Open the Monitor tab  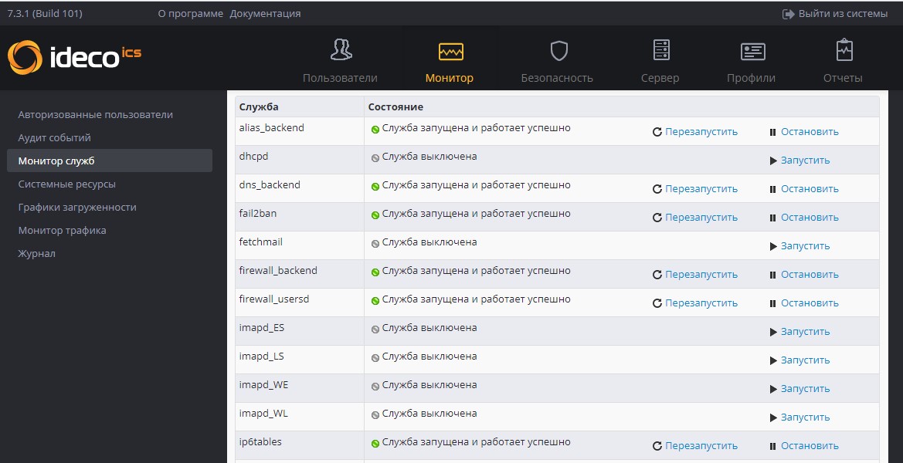[x=450, y=60]
